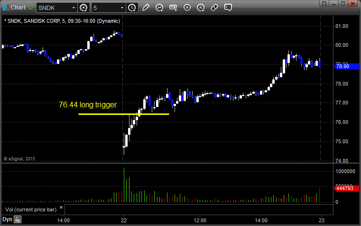361x226 pixels.
Task: Click the Chart window title text
Action: (x=18, y=8)
